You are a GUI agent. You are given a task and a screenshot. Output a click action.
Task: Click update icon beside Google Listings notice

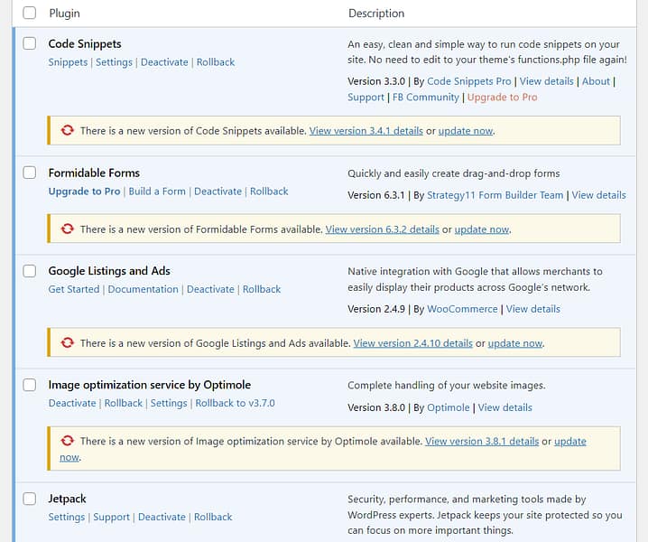coord(67,343)
